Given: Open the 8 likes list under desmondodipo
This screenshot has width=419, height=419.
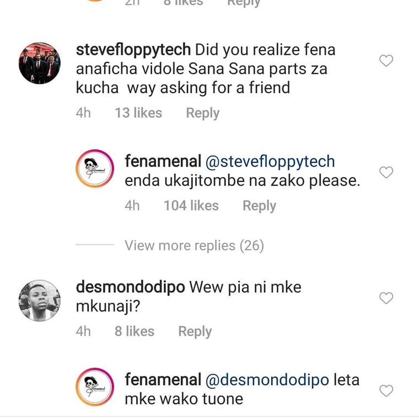Looking at the screenshot, I should coord(135,331).
